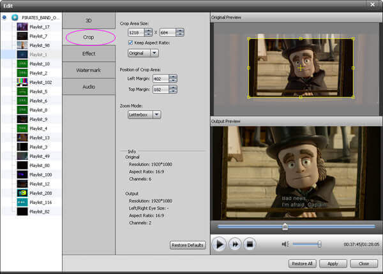Click the Top Margin input field

coord(161,89)
